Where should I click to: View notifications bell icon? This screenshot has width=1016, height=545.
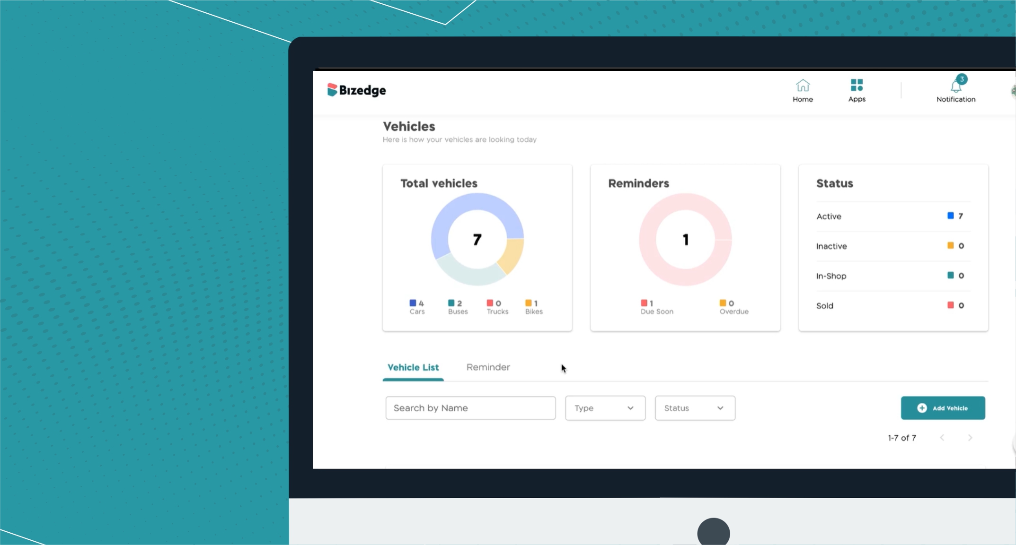point(956,86)
